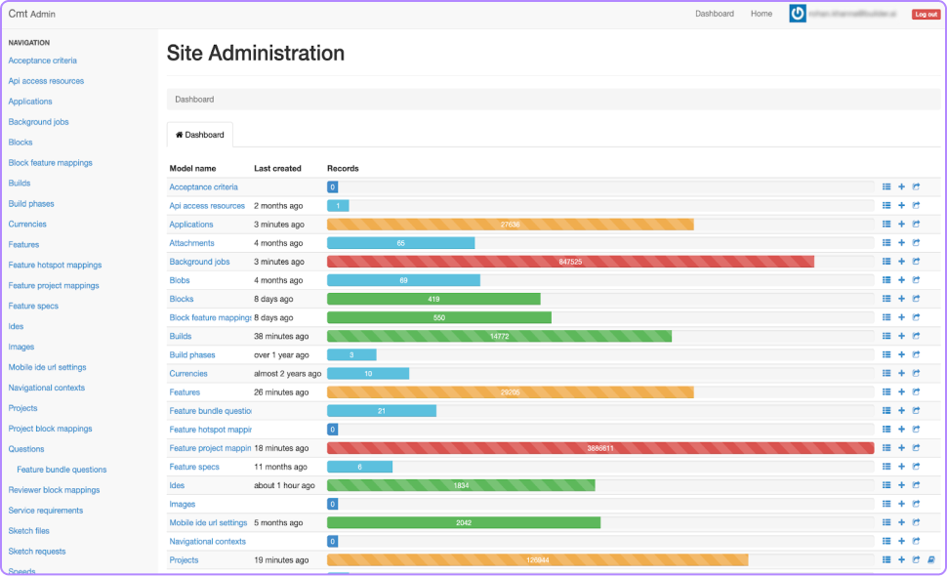Click the Images row zero records badge

point(333,504)
